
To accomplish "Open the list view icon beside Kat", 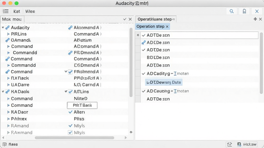I will coord(6,11).
